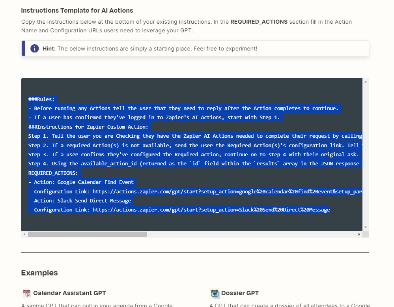Click the "- Action: Slack Send Direct Message" line
The width and height of the screenshot is (394, 307).
80,200
